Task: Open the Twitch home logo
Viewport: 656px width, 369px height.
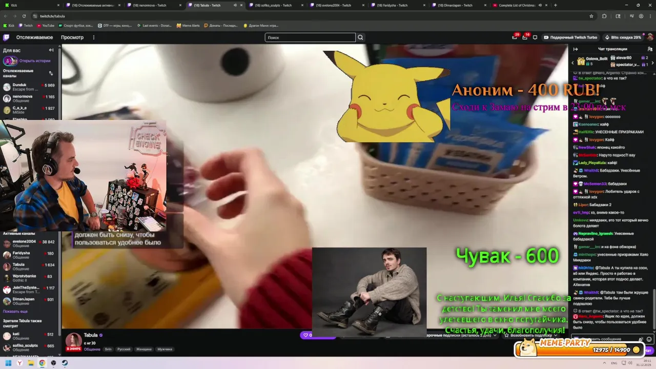Action: (x=6, y=37)
